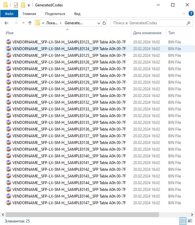195x225 pixels.
Task: Click the Properties quick access icon
Action: [16, 5]
